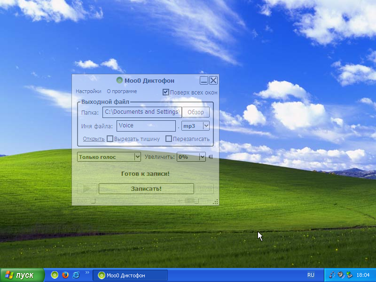Open the Увеличить 0% dropdown
The height and width of the screenshot is (282, 376).
(x=202, y=157)
